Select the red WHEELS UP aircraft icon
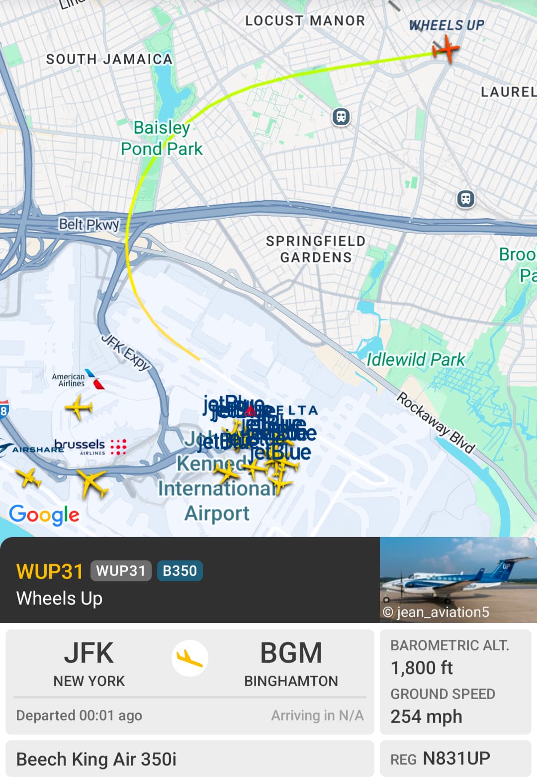This screenshot has width=537, height=780. point(446,50)
